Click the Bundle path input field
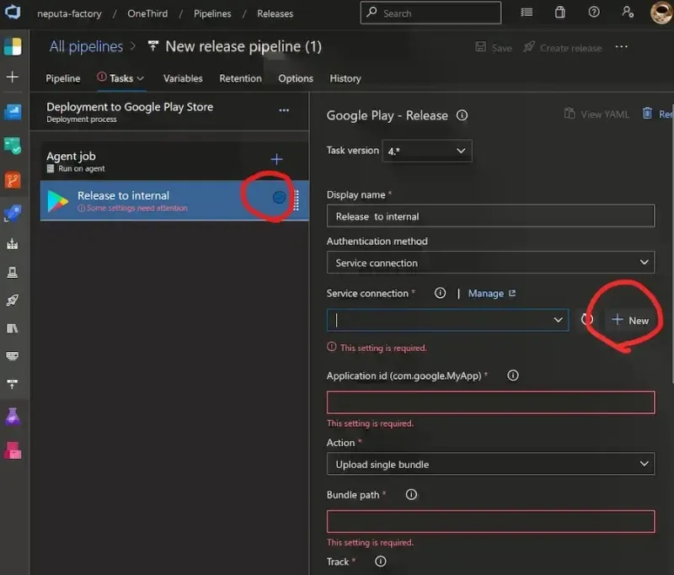 tap(490, 521)
